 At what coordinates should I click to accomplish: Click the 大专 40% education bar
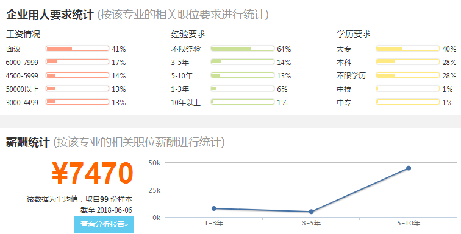pos(408,49)
